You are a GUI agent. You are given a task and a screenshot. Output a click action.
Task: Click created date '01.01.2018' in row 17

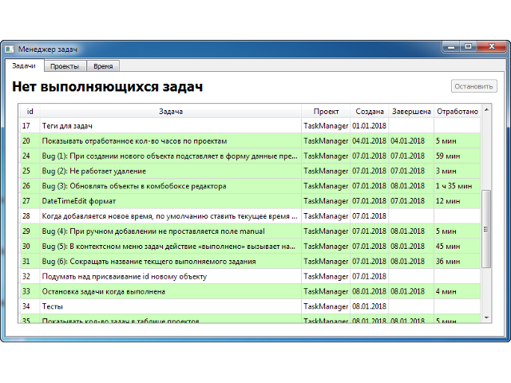pyautogui.click(x=369, y=126)
